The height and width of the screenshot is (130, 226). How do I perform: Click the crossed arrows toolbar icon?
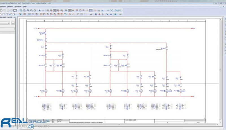[112, 10]
